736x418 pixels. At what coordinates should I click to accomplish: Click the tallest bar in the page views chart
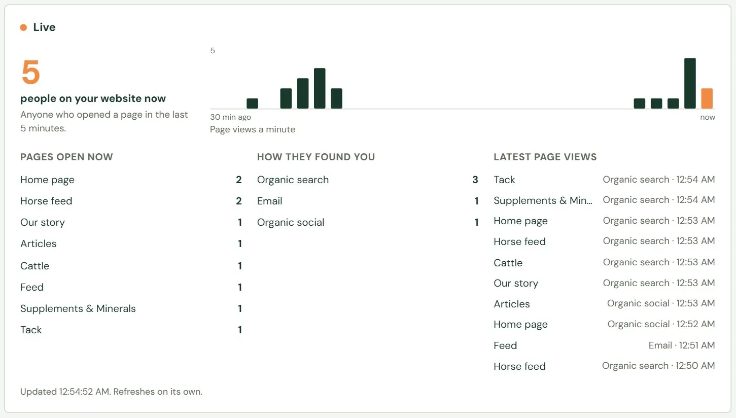click(690, 83)
